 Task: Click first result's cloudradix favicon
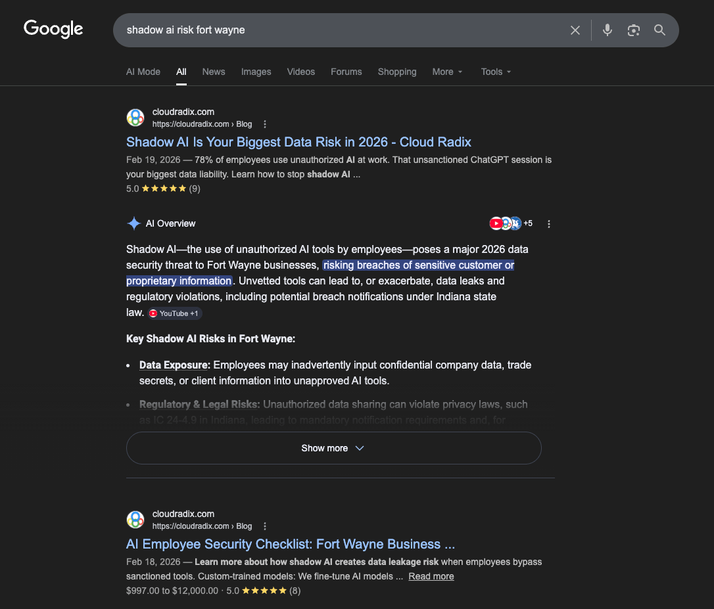[135, 118]
